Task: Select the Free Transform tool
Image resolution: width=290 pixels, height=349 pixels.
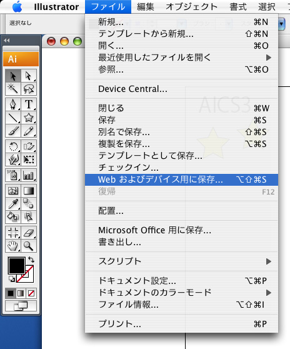Action: pyautogui.click(x=29, y=159)
